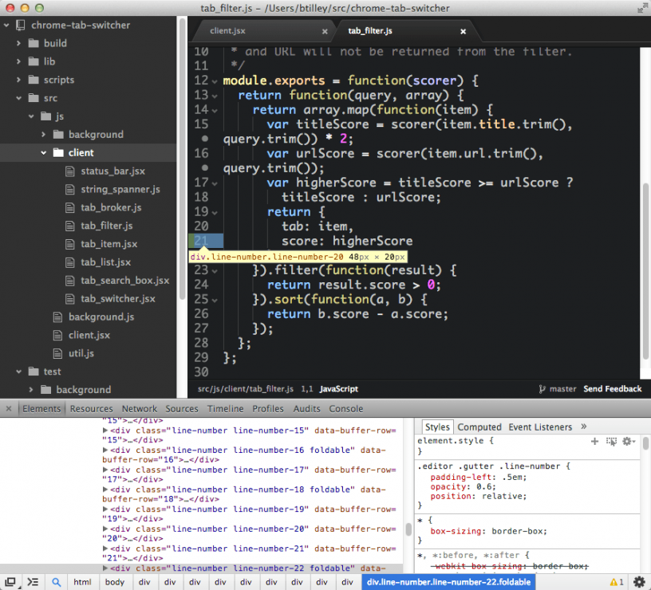The height and width of the screenshot is (590, 651).
Task: Open the console drawer icon
Action: (x=32, y=581)
